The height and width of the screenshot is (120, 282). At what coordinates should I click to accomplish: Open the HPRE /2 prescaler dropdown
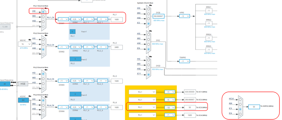click(x=185, y=16)
